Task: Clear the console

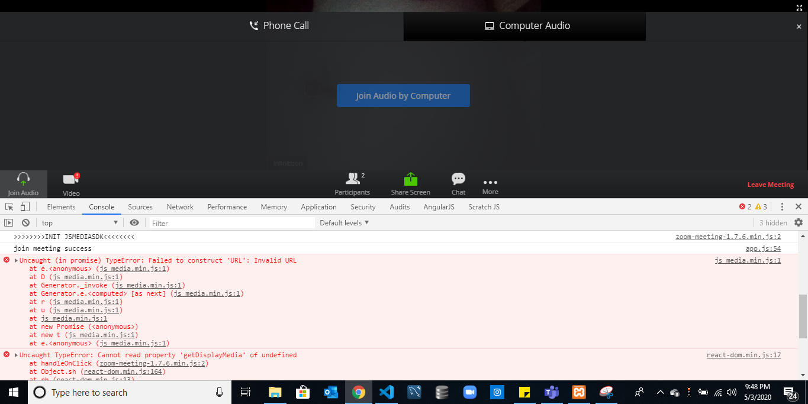Action: point(25,222)
